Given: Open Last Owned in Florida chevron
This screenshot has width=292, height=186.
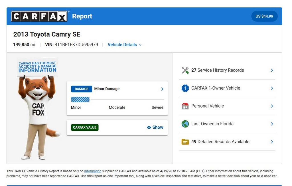Looking at the screenshot, I should [272, 124].
